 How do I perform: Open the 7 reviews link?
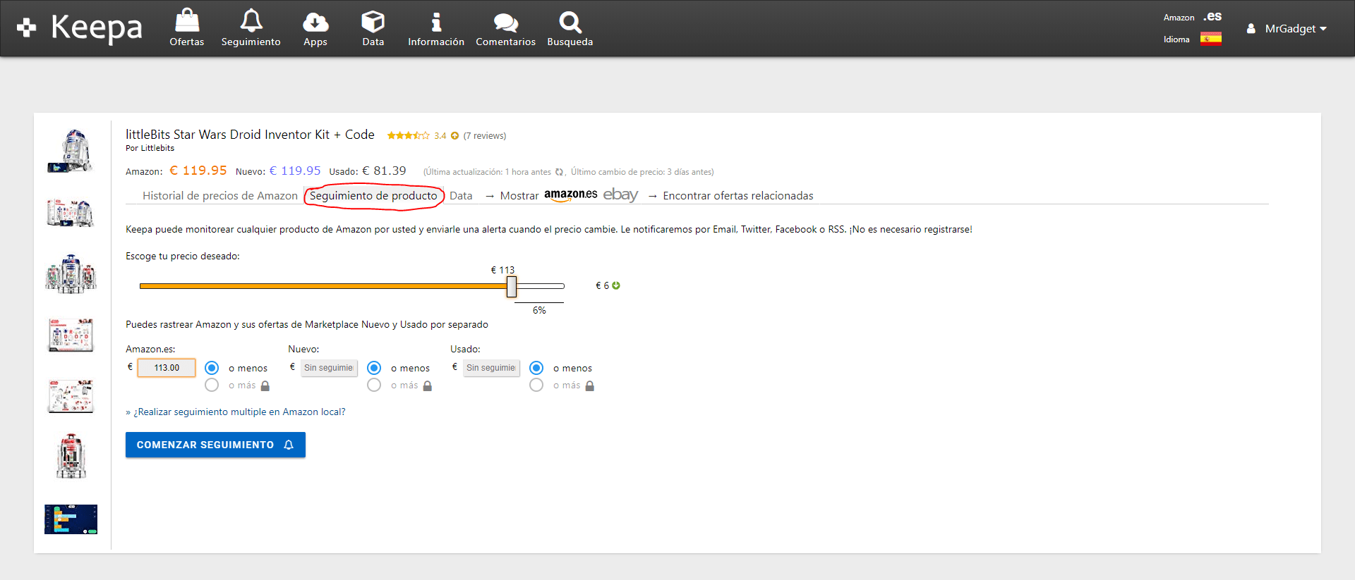pyautogui.click(x=485, y=136)
